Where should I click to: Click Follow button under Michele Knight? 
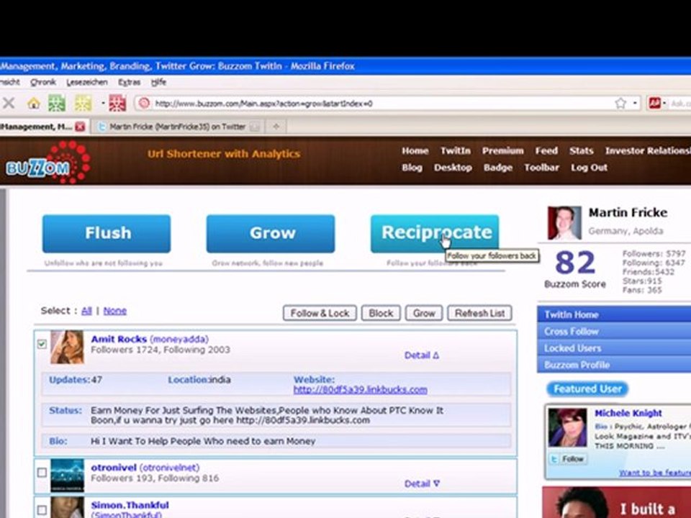[568, 459]
